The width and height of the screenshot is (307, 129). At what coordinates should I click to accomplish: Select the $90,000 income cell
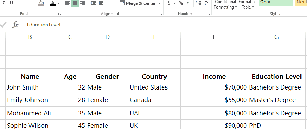pyautogui.click(x=214, y=125)
